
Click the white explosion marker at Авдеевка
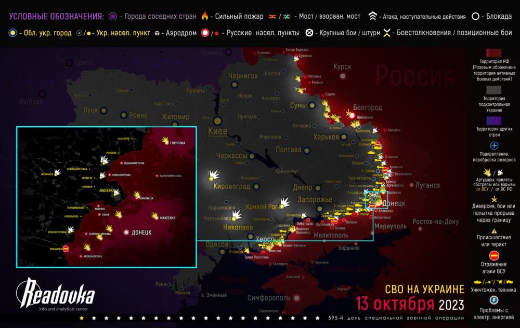(x=117, y=193)
